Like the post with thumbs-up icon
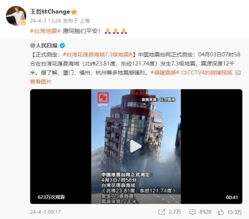The width and height of the screenshot is (249, 219). click(x=221, y=212)
